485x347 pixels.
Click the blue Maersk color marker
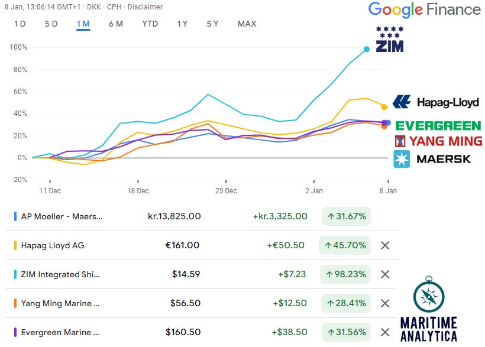click(15, 216)
